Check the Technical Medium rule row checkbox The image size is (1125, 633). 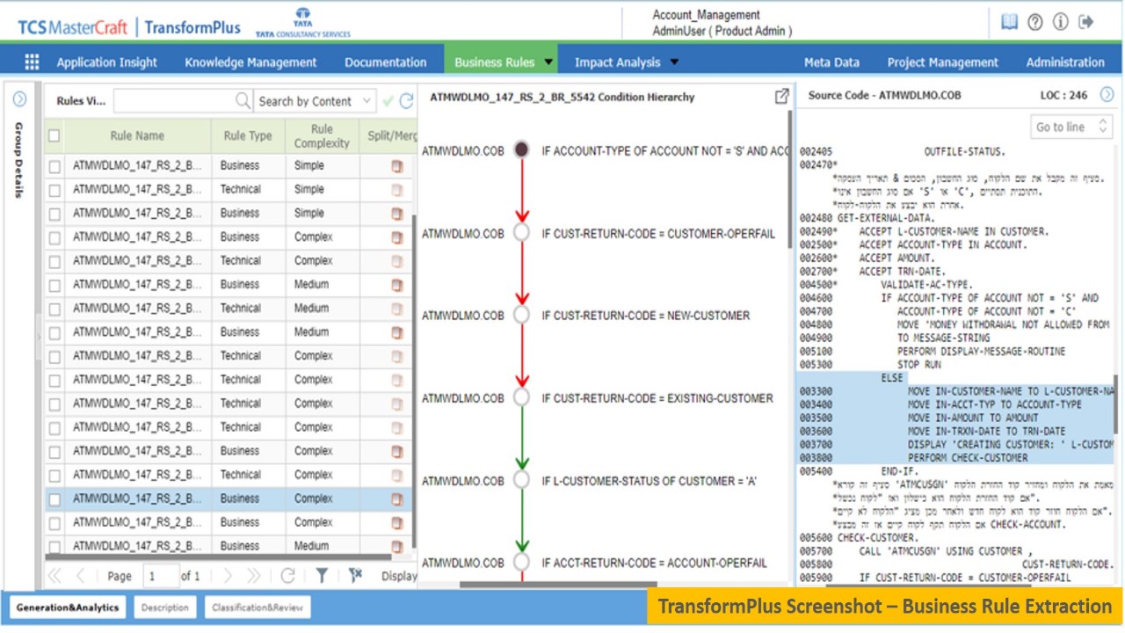54,309
